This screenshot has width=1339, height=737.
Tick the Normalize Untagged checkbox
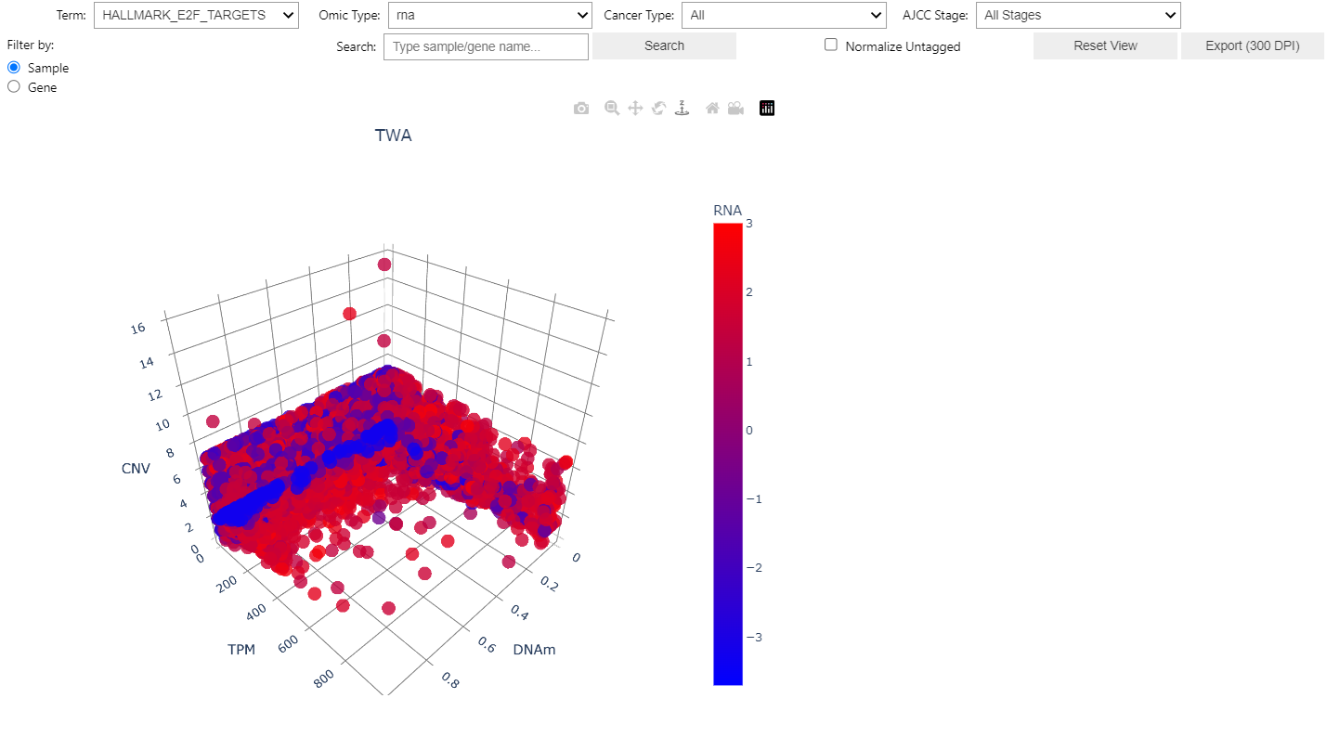831,45
